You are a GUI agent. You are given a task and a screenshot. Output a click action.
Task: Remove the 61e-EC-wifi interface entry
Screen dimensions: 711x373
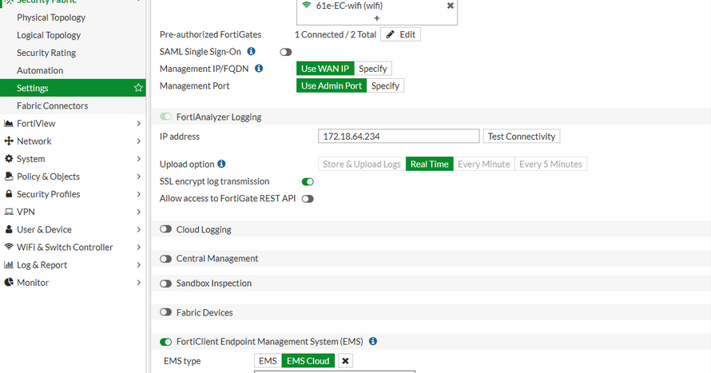451,6
